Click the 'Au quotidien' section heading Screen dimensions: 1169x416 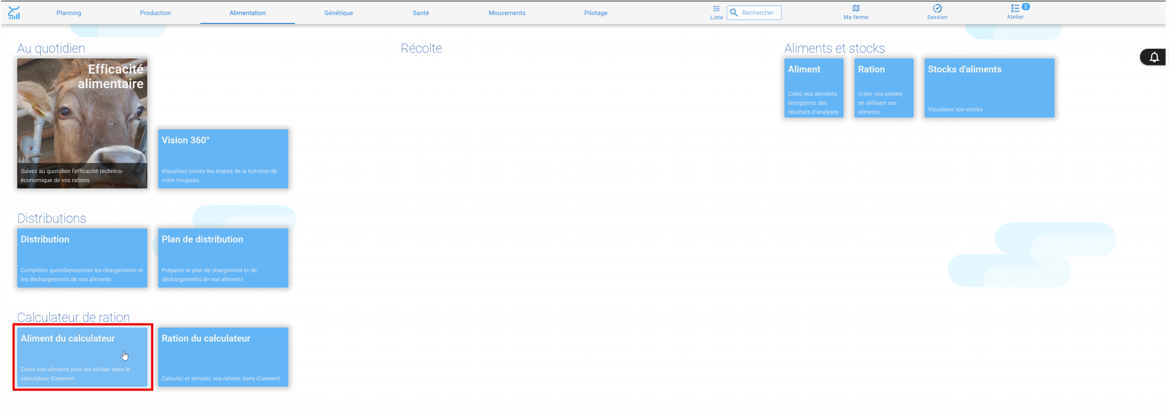click(51, 48)
